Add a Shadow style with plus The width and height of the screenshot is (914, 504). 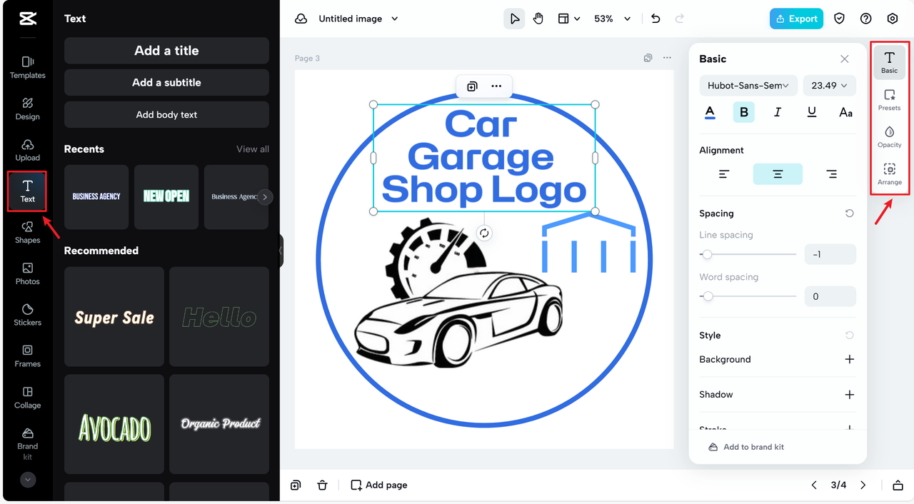[849, 394]
